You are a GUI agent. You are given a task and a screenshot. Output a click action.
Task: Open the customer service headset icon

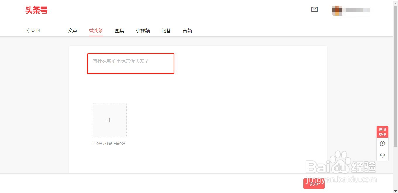382,155
